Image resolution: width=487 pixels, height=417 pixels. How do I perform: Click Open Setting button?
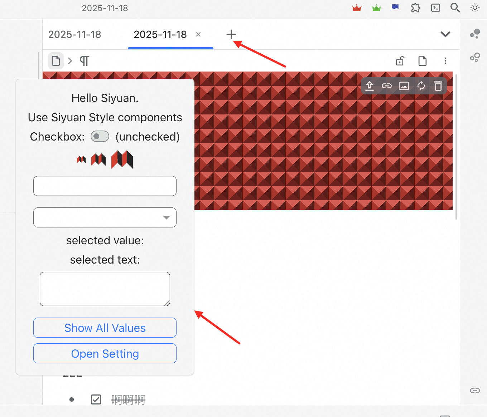(105, 353)
